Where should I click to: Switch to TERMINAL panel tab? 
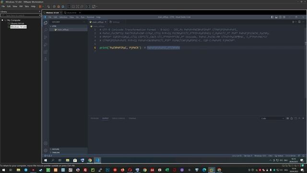coord(132,118)
